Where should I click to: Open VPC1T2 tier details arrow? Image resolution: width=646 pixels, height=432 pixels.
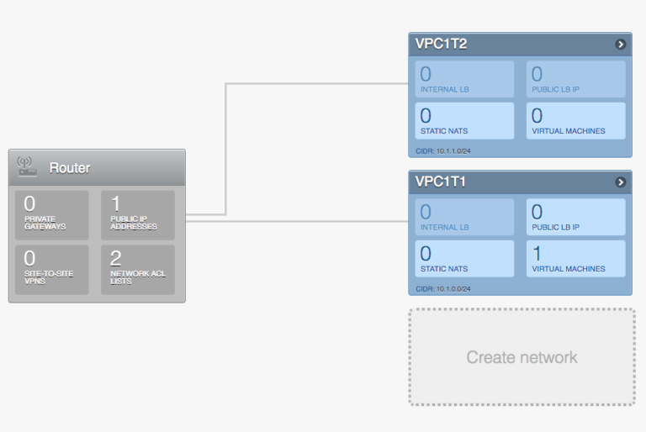point(621,45)
